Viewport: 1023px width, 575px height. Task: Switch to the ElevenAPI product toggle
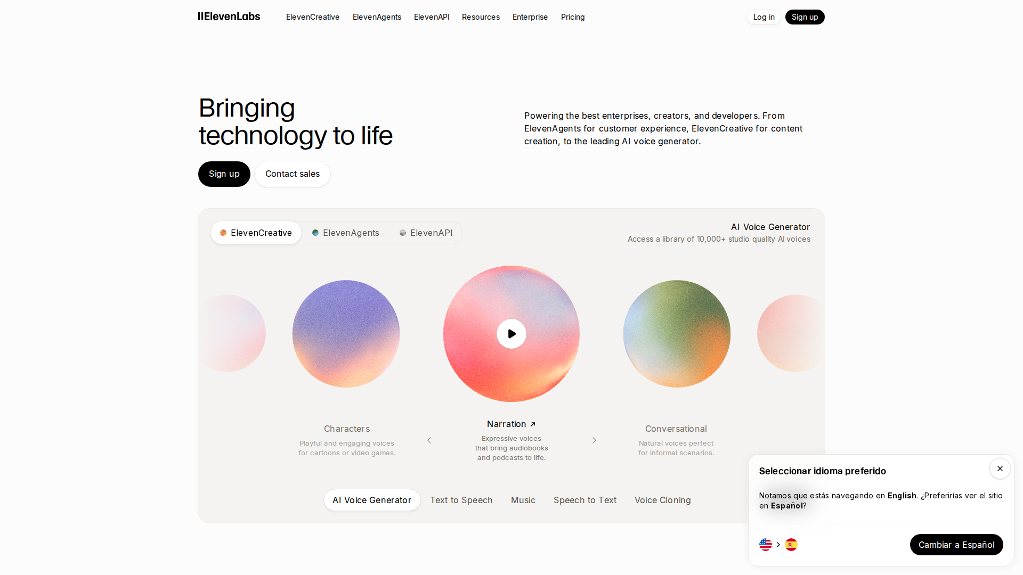click(x=426, y=233)
